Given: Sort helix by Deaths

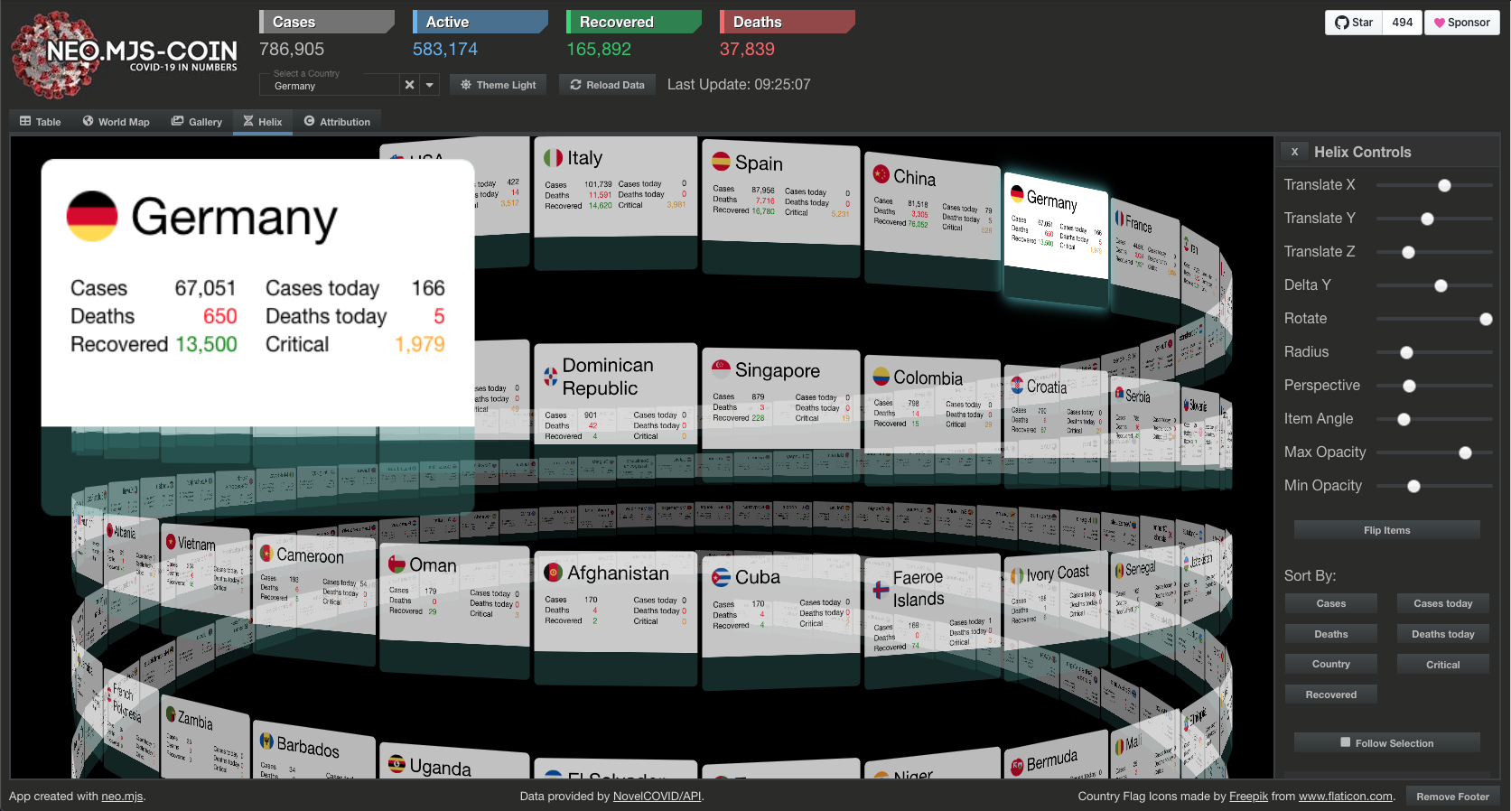Looking at the screenshot, I should [1330, 634].
